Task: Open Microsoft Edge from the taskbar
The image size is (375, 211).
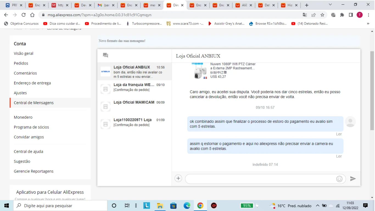Action: (x=187, y=206)
